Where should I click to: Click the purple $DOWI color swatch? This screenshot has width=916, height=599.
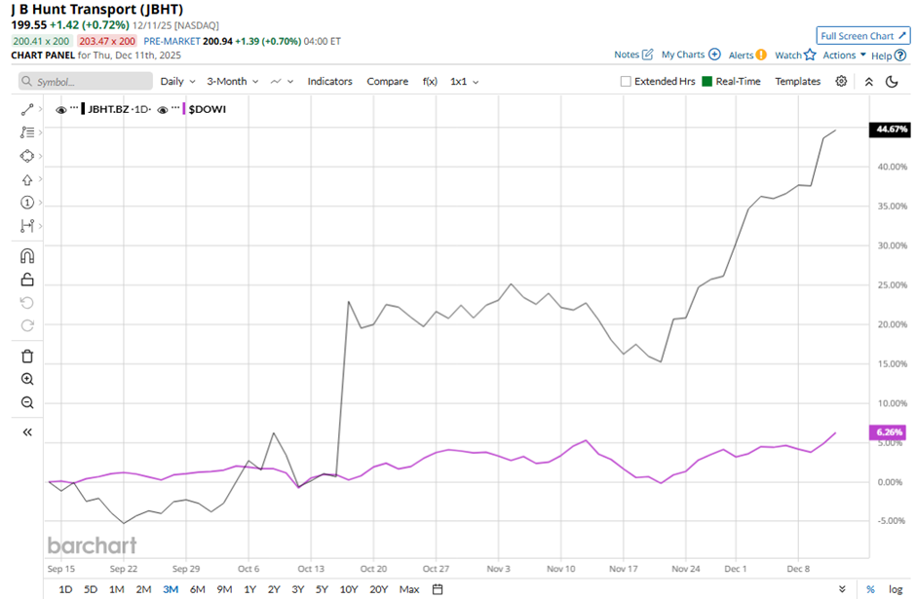click(184, 108)
